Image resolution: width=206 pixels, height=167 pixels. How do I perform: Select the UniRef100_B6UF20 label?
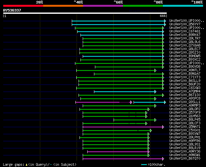(185, 84)
